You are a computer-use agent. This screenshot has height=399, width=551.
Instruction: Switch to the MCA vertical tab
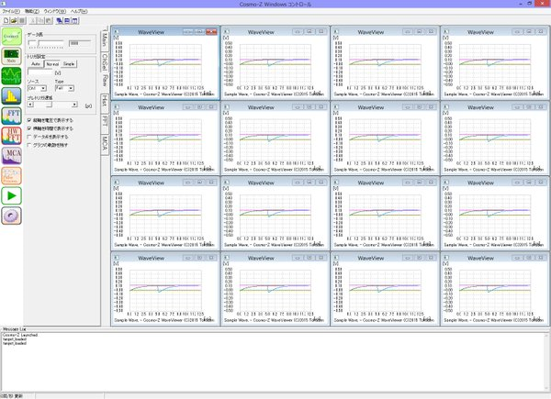[x=105, y=141]
